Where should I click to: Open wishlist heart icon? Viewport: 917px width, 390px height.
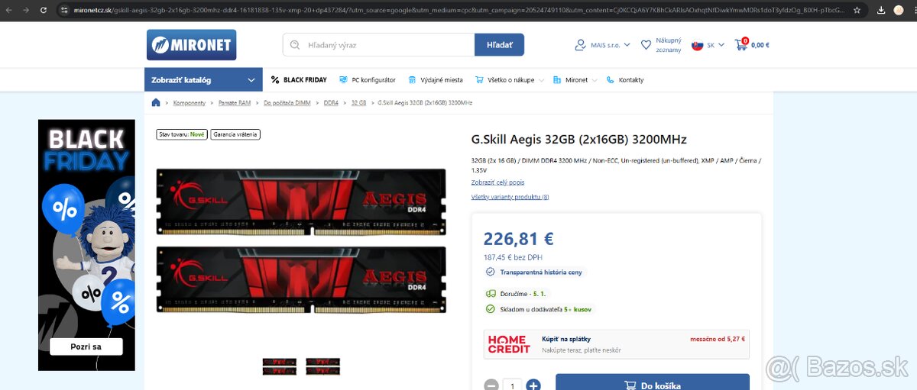(646, 45)
